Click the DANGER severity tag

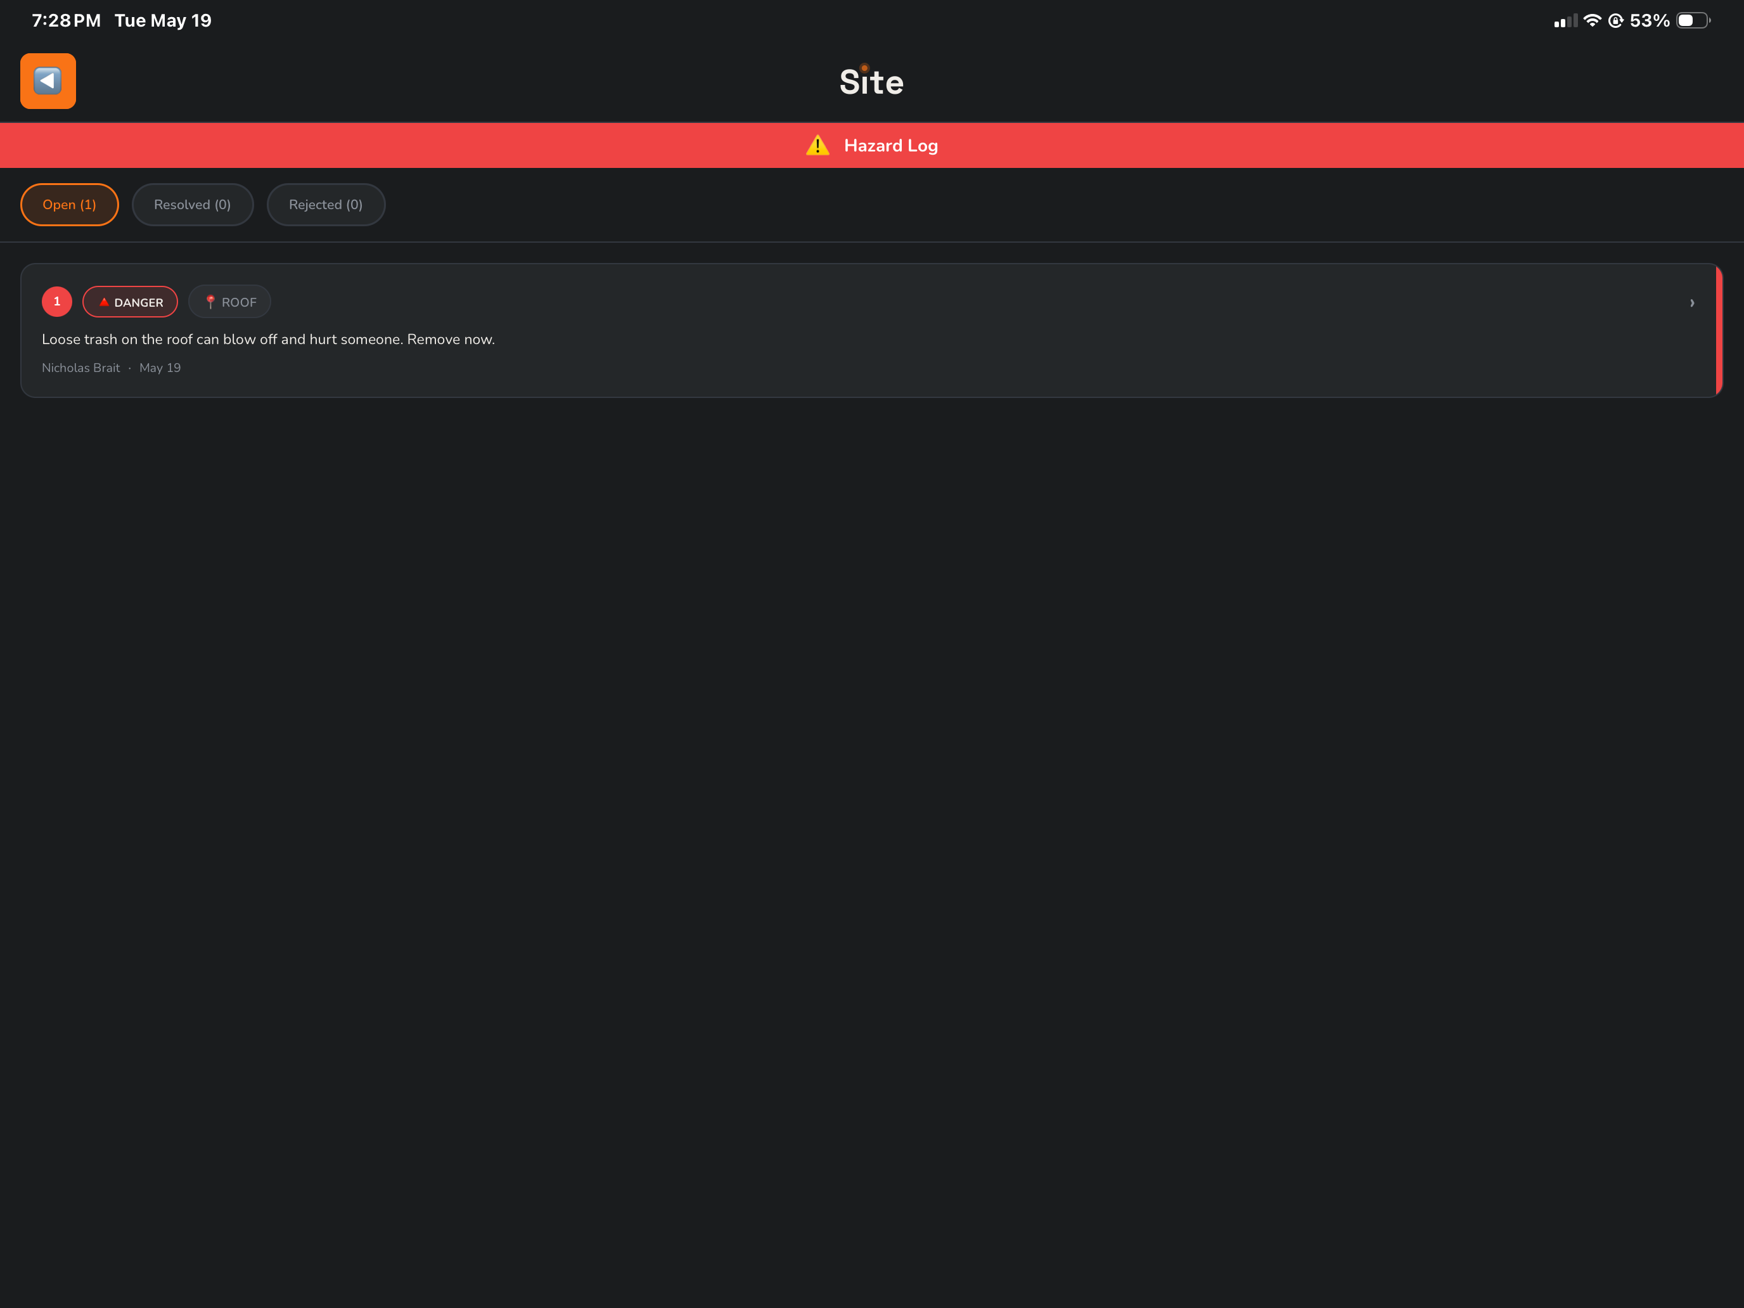[x=130, y=302]
